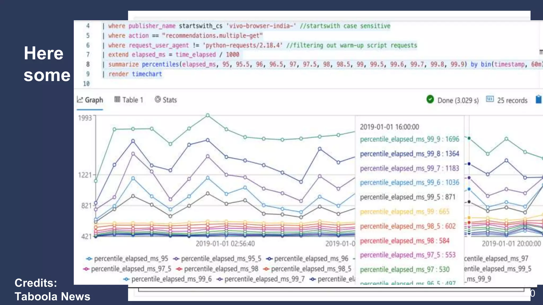Open the Table 1 tab

point(129,100)
